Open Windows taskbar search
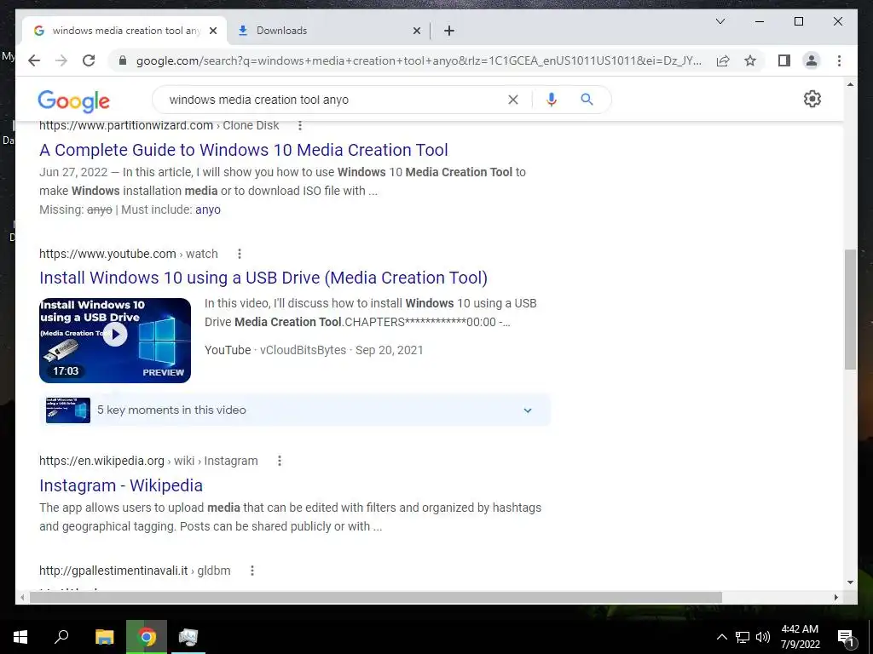873x654 pixels. click(61, 637)
